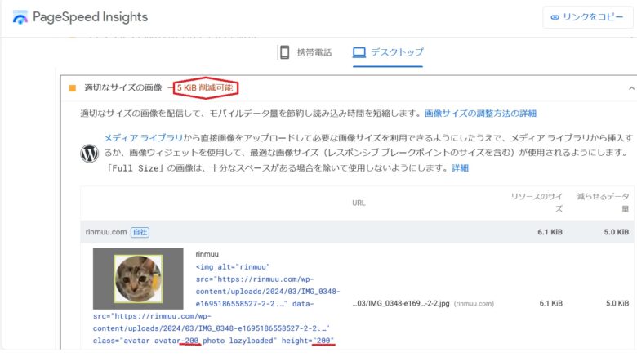This screenshot has height=357, width=637.
Task: Collapse the audit using the chevron arrow
Action: pos(631,87)
